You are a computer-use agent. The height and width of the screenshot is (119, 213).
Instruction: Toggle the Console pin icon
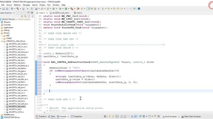pyautogui.click(x=140, y=116)
